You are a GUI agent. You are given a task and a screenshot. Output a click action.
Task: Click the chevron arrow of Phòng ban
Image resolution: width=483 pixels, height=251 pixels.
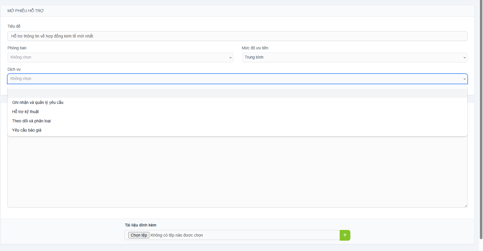click(x=230, y=58)
